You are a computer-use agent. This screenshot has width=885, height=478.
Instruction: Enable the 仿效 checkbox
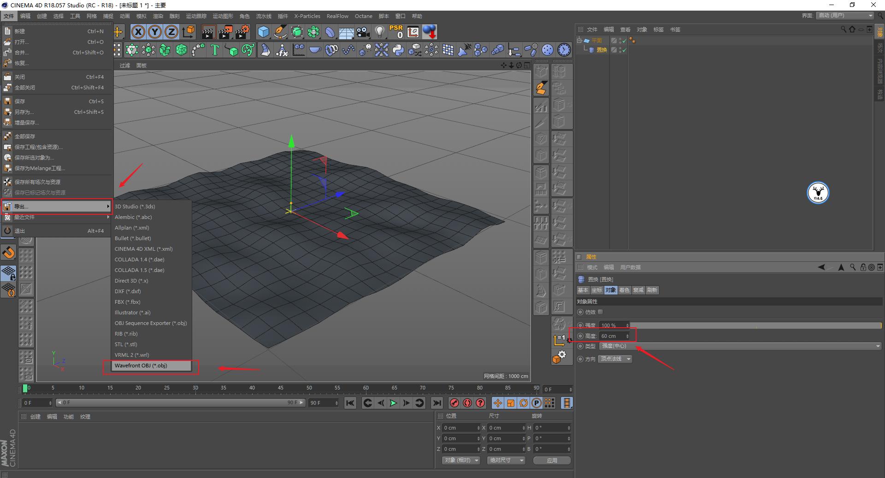coord(600,312)
